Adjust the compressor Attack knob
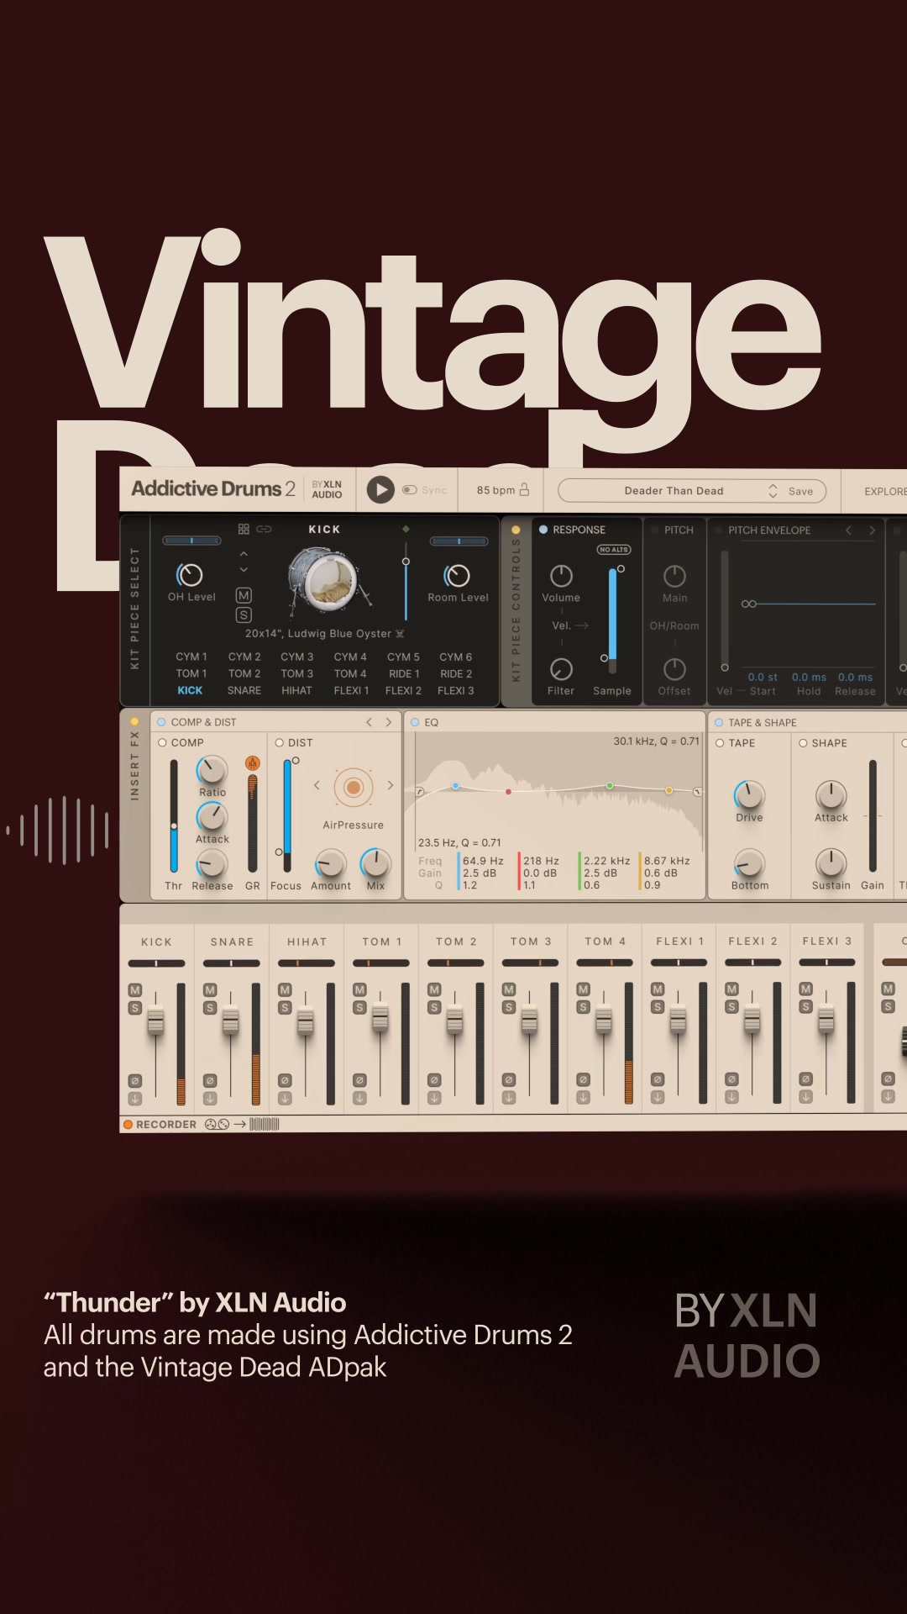Image resolution: width=907 pixels, height=1614 pixels. point(212,817)
